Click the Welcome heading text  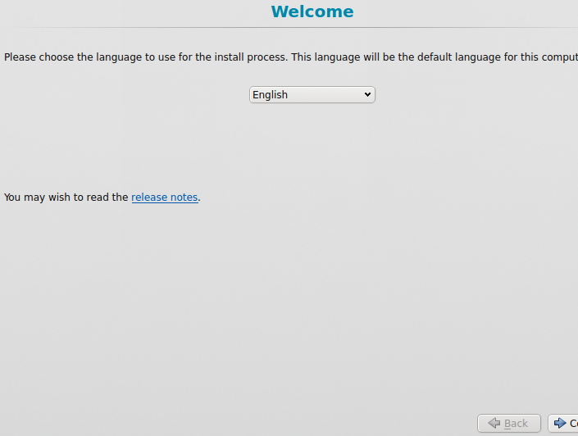tap(312, 11)
